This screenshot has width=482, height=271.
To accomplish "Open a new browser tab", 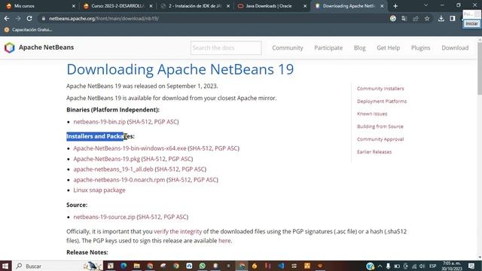I will click(x=395, y=6).
